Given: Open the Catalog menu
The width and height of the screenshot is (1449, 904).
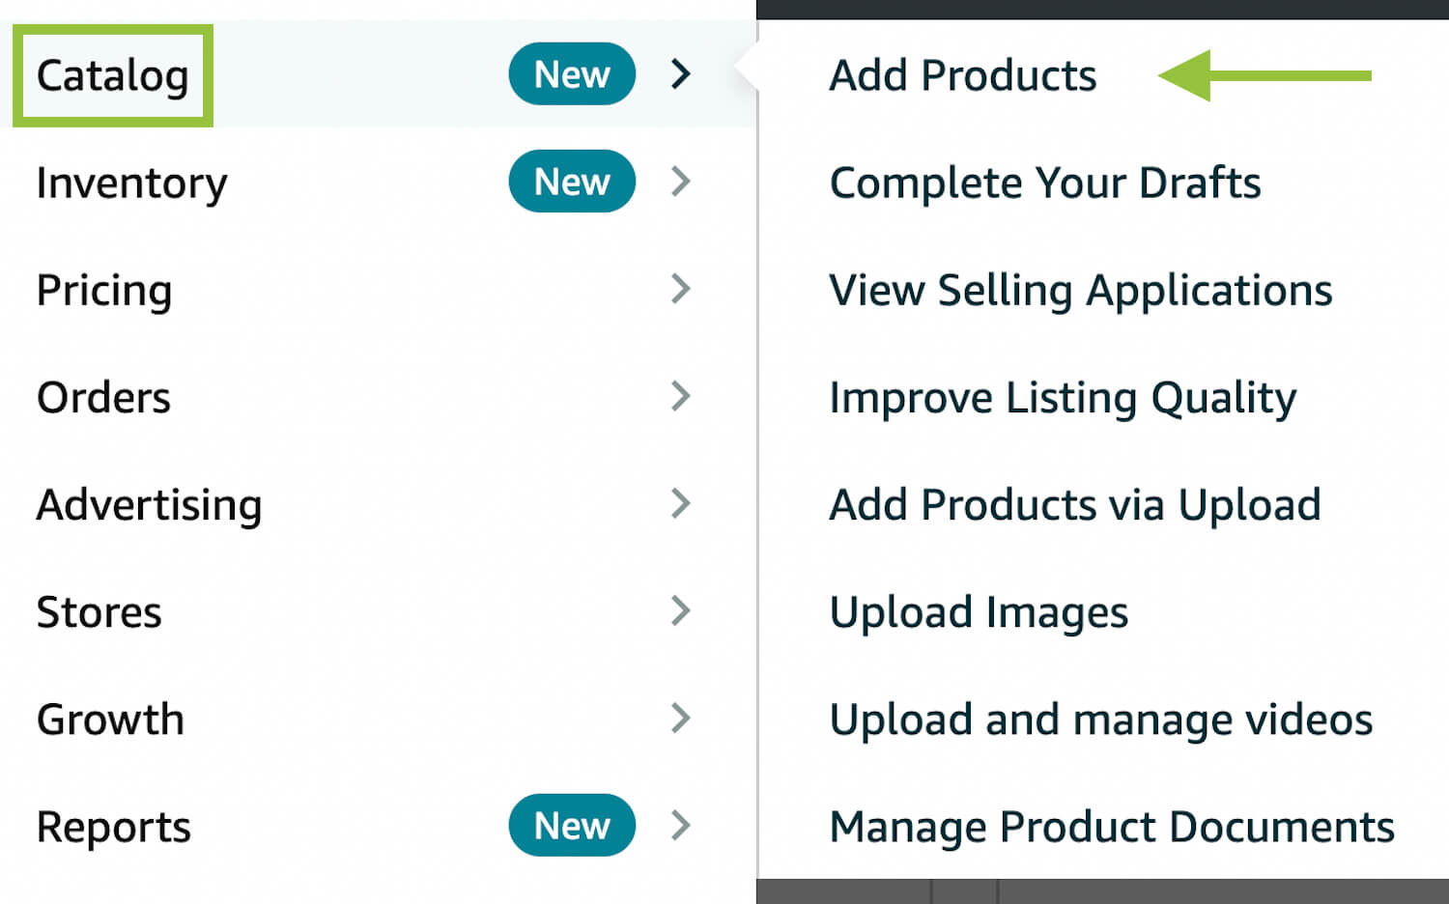Looking at the screenshot, I should (112, 75).
